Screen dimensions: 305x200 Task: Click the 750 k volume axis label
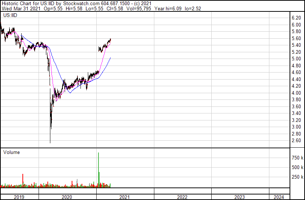[x=297, y=158]
